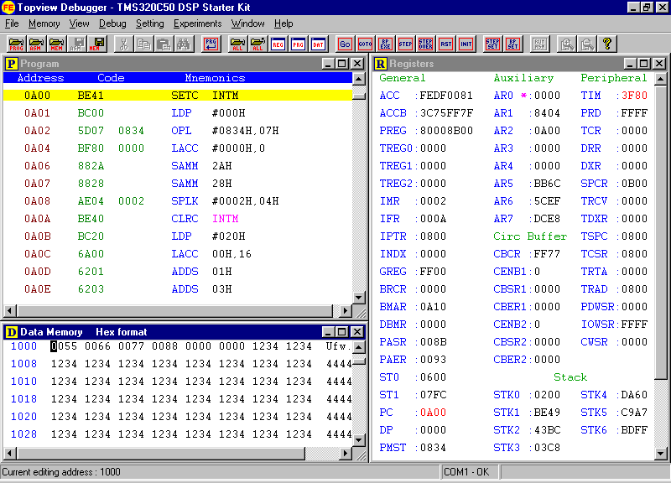Open the Debug menu
This screenshot has height=483, width=671.
pos(112,23)
